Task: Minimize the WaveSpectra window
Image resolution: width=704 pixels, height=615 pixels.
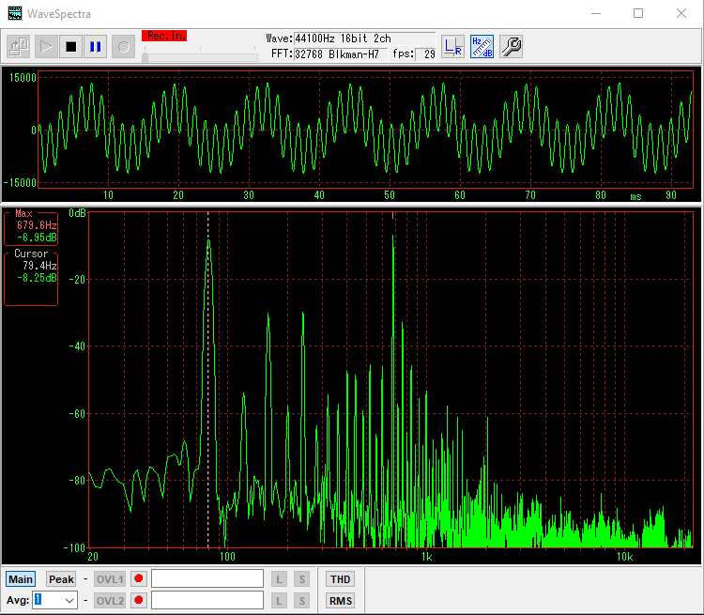Action: tap(596, 13)
